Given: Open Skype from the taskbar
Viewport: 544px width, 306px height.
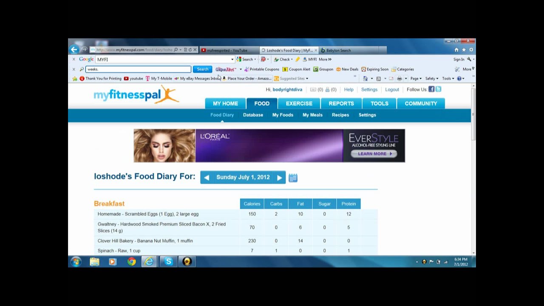Looking at the screenshot, I should coord(168,262).
